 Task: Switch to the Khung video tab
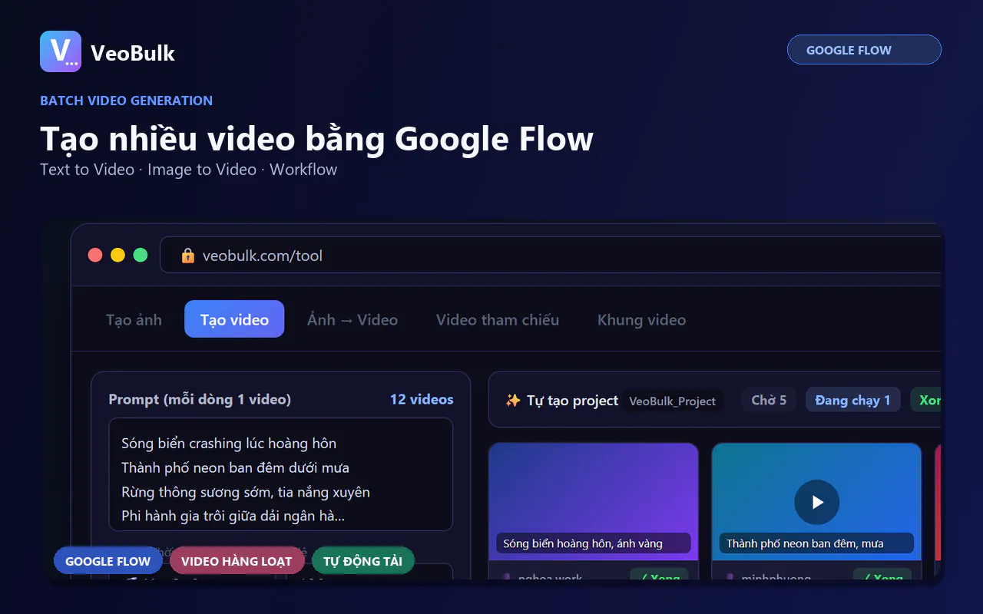tap(642, 319)
